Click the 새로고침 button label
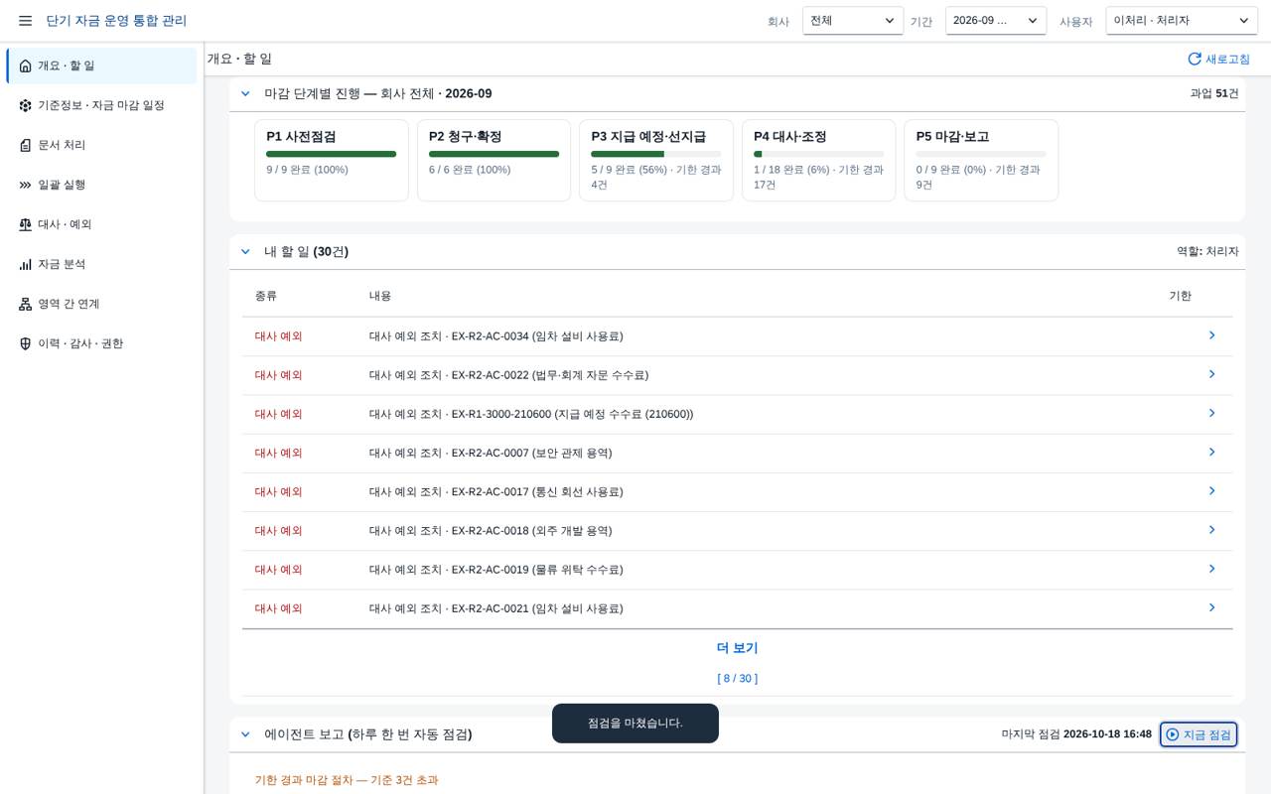The height and width of the screenshot is (794, 1271). (x=1227, y=60)
